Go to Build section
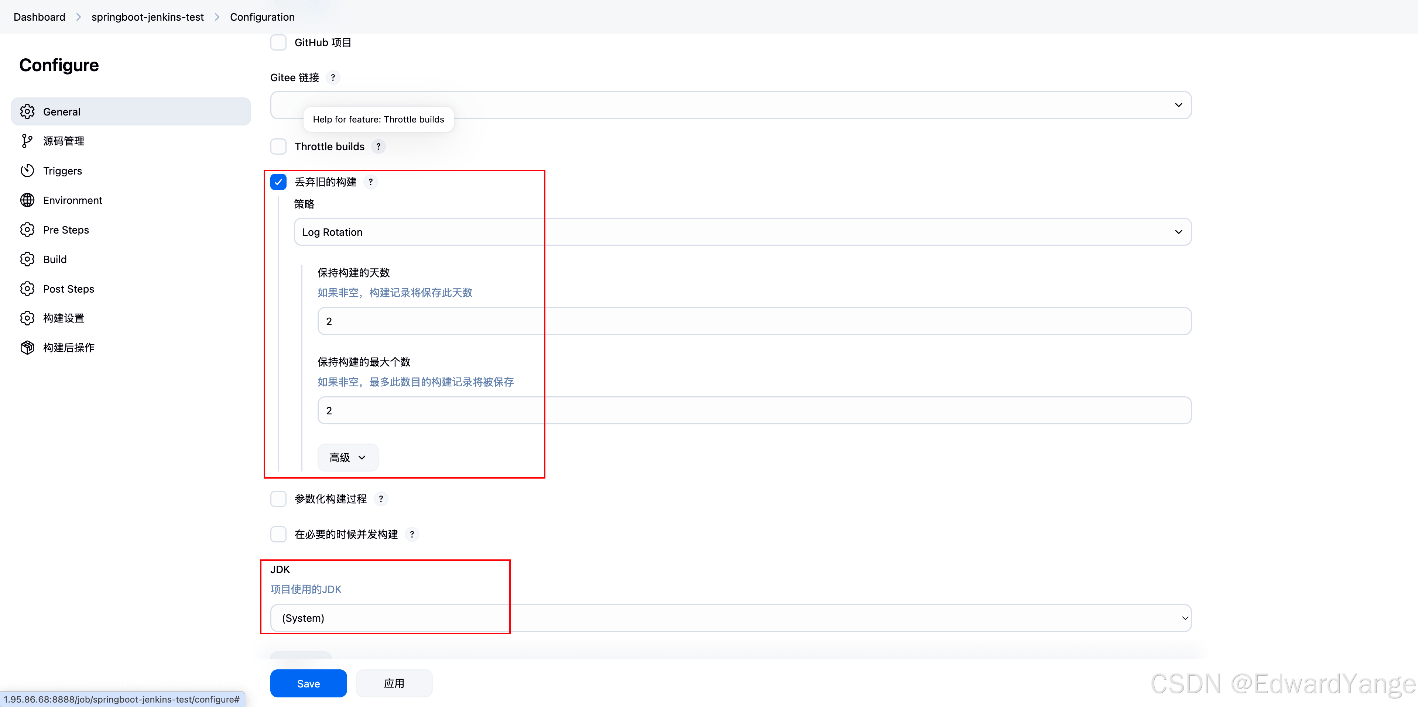Image resolution: width=1418 pixels, height=707 pixels. click(131, 259)
